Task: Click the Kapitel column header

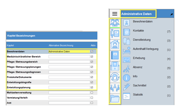Action: tap(10, 45)
